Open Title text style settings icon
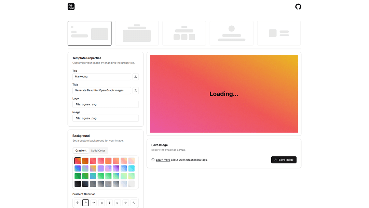The image size is (369, 208). (x=136, y=91)
